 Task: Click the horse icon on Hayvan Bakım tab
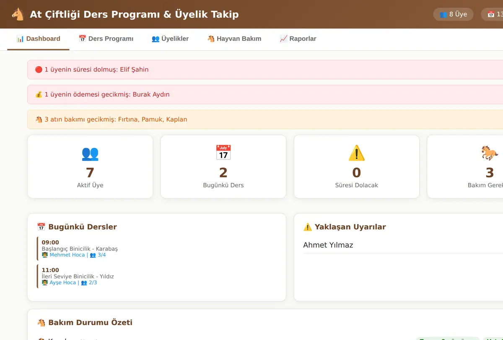(x=211, y=39)
